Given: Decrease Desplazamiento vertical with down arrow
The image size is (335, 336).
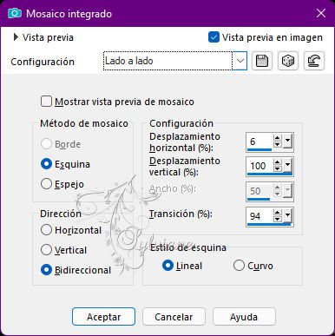Looking at the screenshot, I should [x=277, y=168].
